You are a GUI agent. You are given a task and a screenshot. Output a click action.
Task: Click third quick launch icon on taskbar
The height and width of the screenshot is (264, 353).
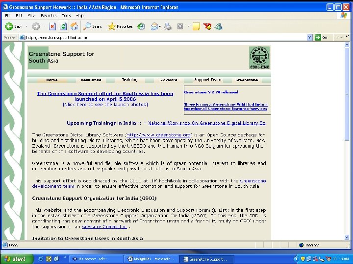point(56,259)
